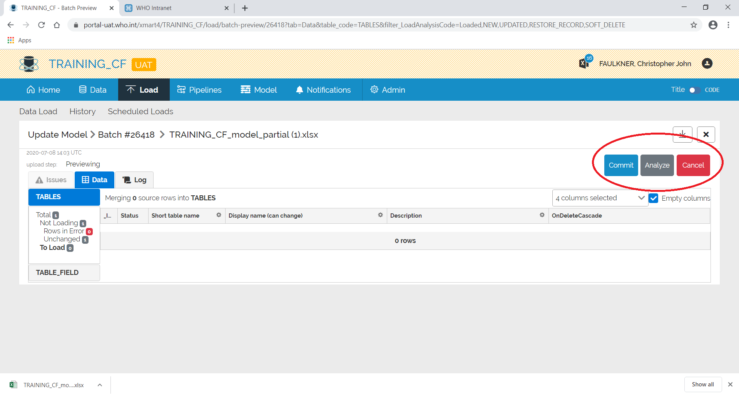This screenshot has height=396, width=739.
Task: Open the user avatar profile icon
Action: 707,64
